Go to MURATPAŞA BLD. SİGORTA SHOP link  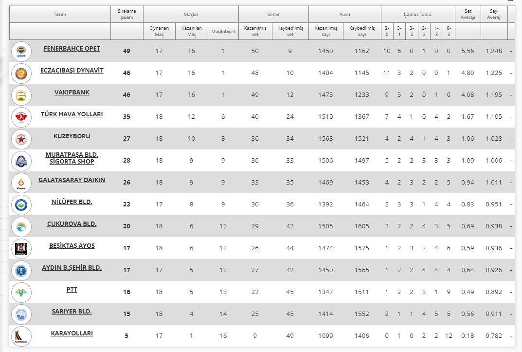tap(72, 158)
